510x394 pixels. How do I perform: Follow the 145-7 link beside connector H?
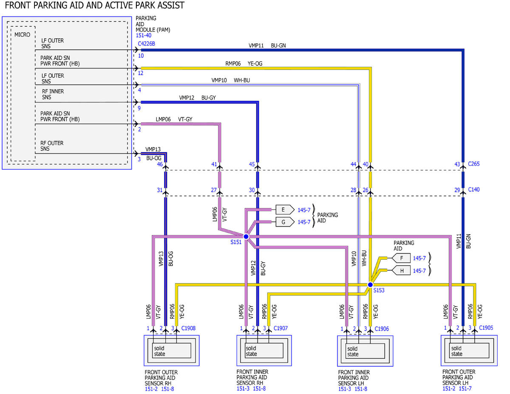point(419,270)
